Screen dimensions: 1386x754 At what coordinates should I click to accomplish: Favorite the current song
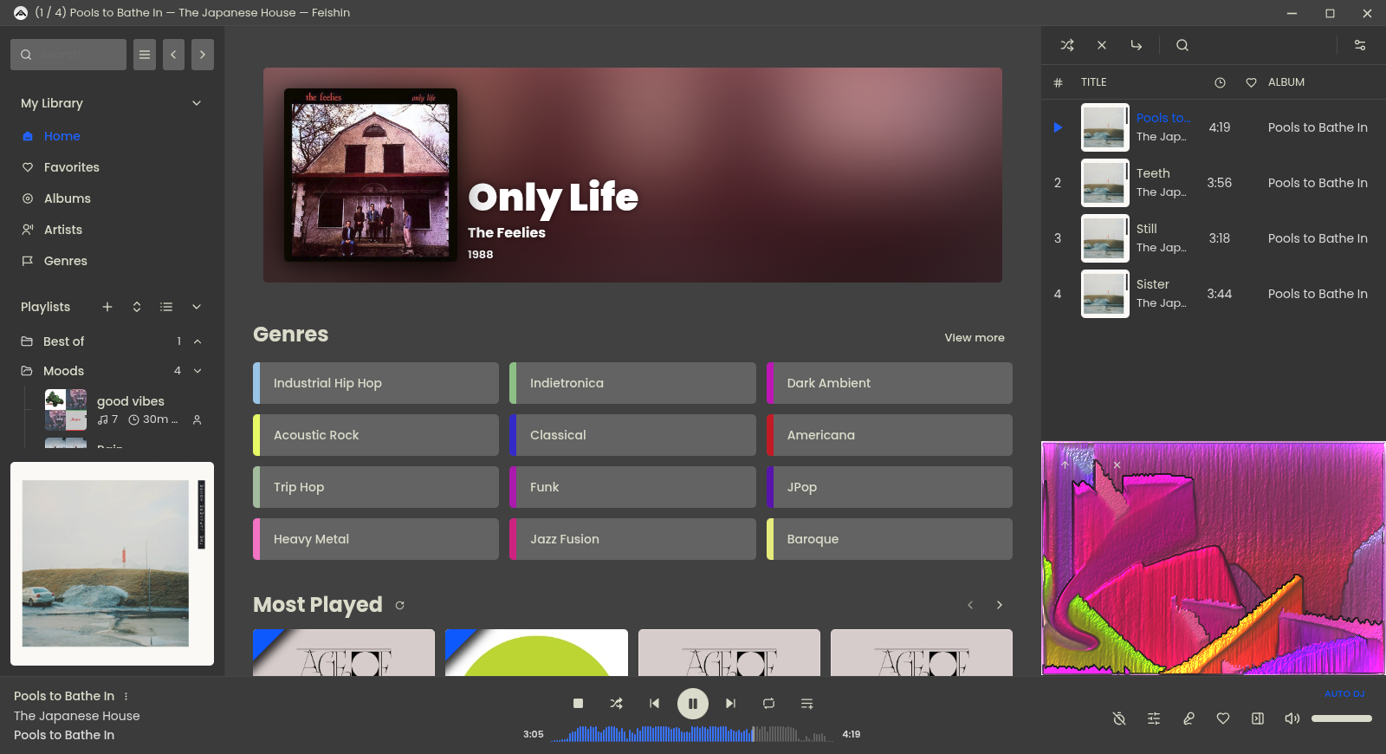click(x=1223, y=718)
